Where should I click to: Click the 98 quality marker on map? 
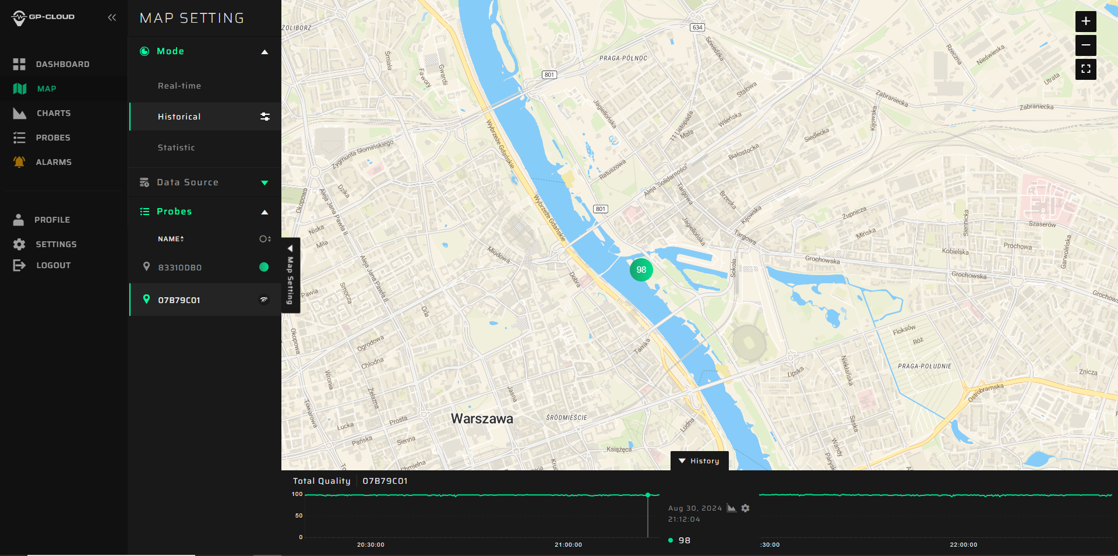641,270
